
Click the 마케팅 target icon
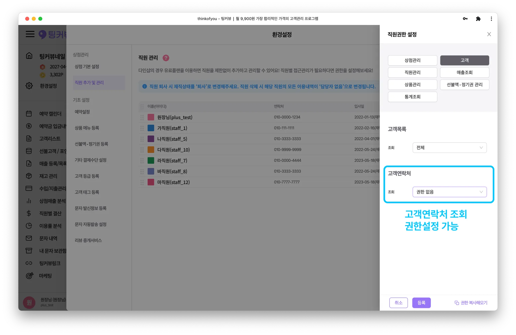[29, 275]
